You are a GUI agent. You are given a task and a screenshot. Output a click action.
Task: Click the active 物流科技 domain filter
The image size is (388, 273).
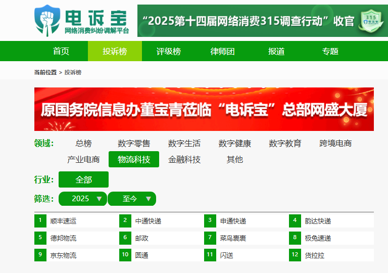pyautogui.click(x=134, y=159)
